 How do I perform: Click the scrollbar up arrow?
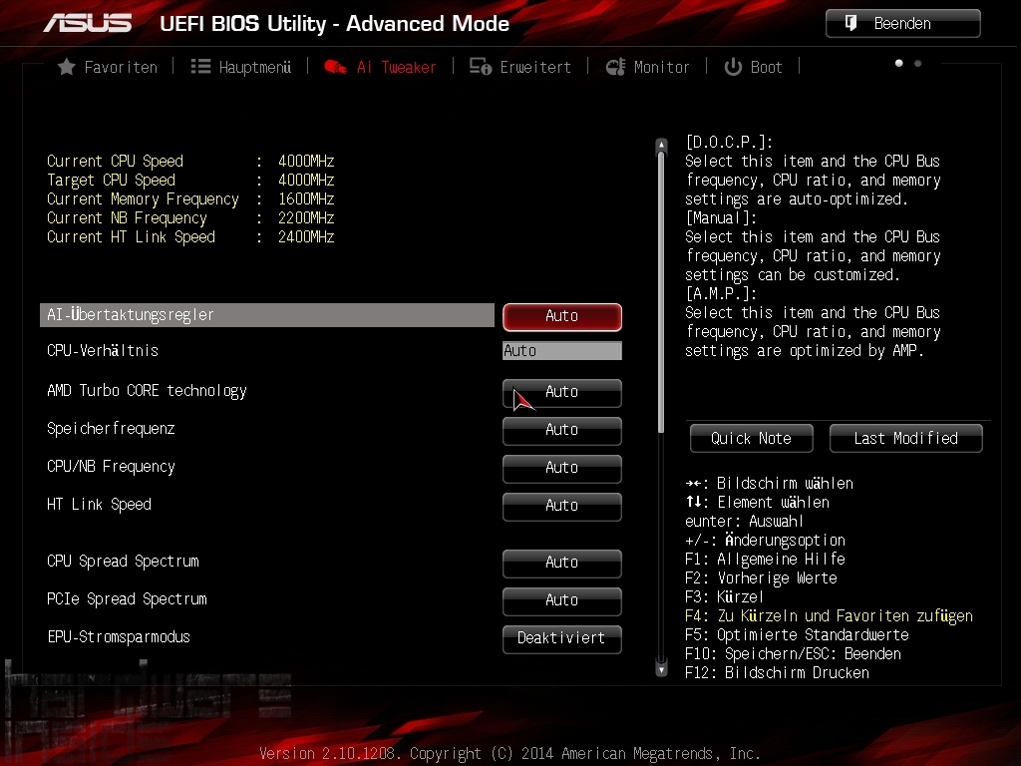[x=661, y=145]
